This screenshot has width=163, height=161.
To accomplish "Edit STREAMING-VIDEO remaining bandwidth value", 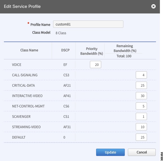I will click(x=141, y=127).
